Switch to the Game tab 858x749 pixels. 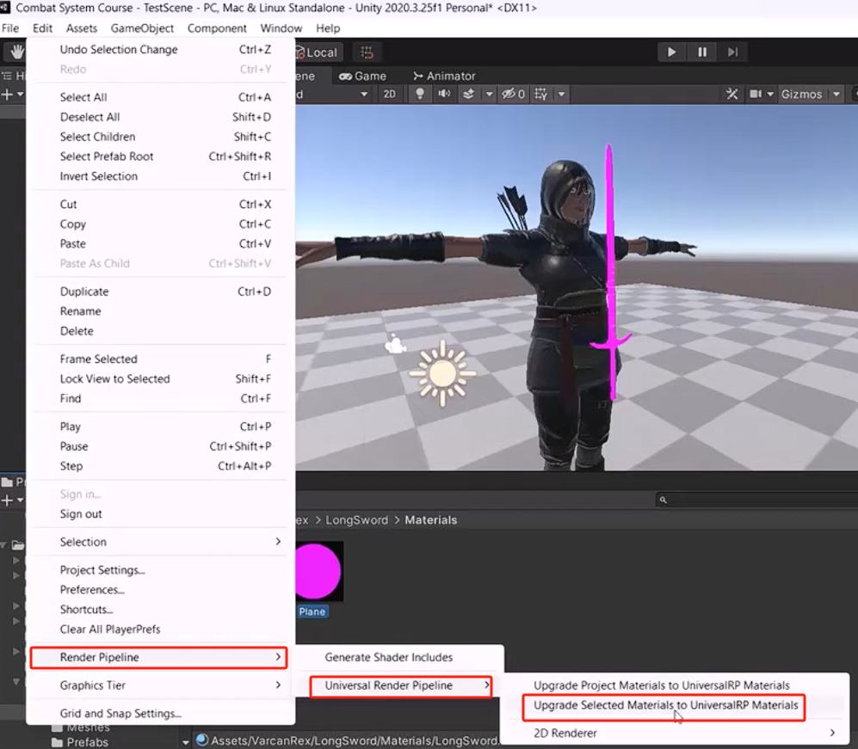pyautogui.click(x=362, y=76)
